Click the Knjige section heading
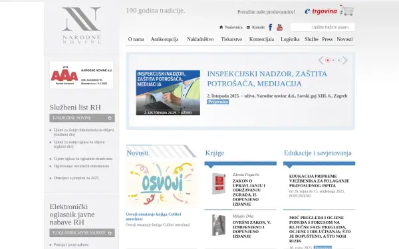 [x=215, y=153]
